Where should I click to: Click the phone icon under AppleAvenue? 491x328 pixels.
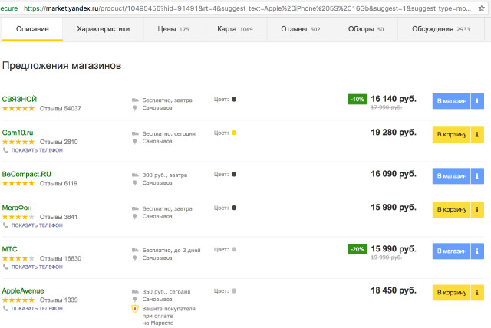pos(5,308)
